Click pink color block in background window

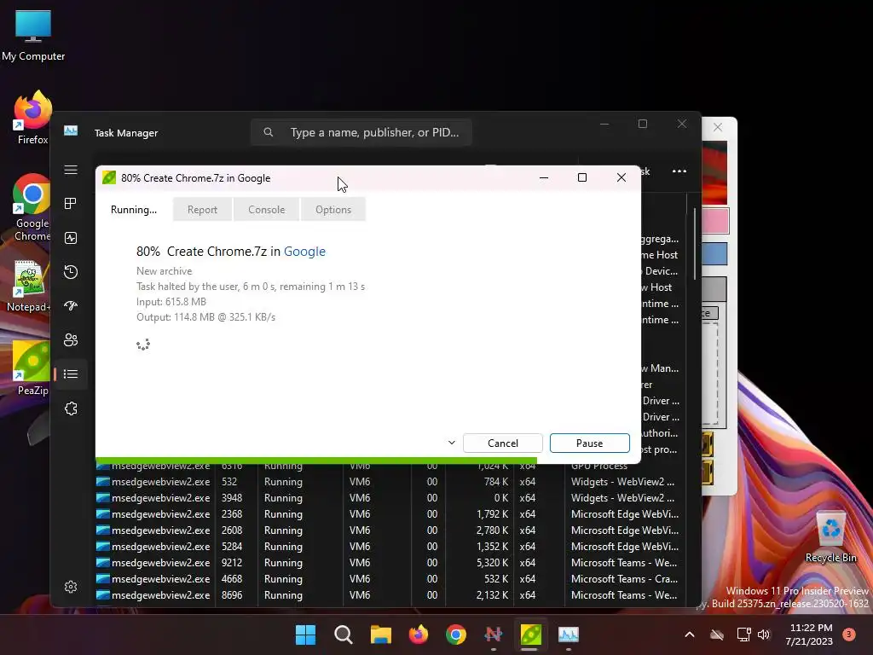point(715,222)
